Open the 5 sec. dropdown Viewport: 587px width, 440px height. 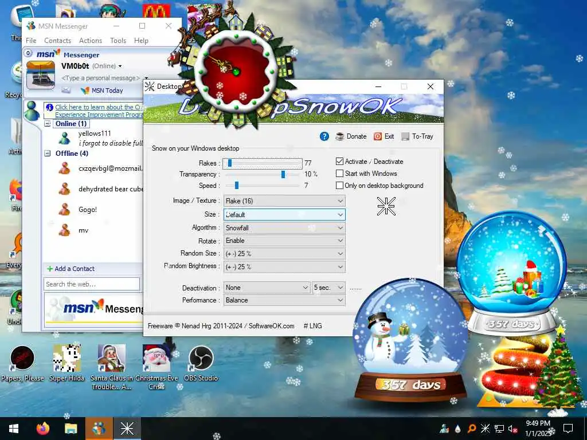tap(328, 288)
